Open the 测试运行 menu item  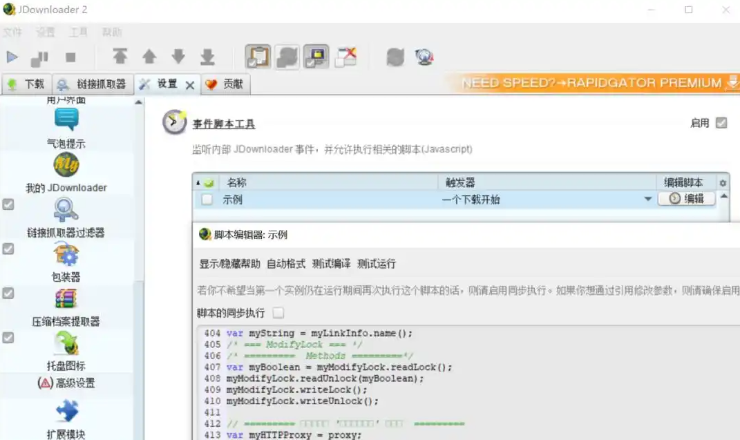coord(377,264)
